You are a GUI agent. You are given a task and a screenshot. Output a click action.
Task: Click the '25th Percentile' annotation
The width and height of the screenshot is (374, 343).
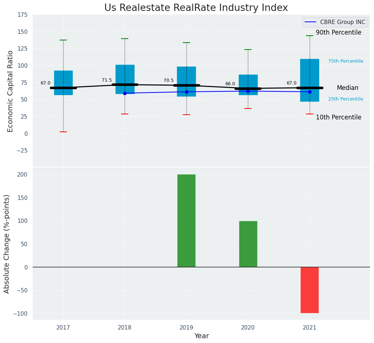(x=346, y=99)
